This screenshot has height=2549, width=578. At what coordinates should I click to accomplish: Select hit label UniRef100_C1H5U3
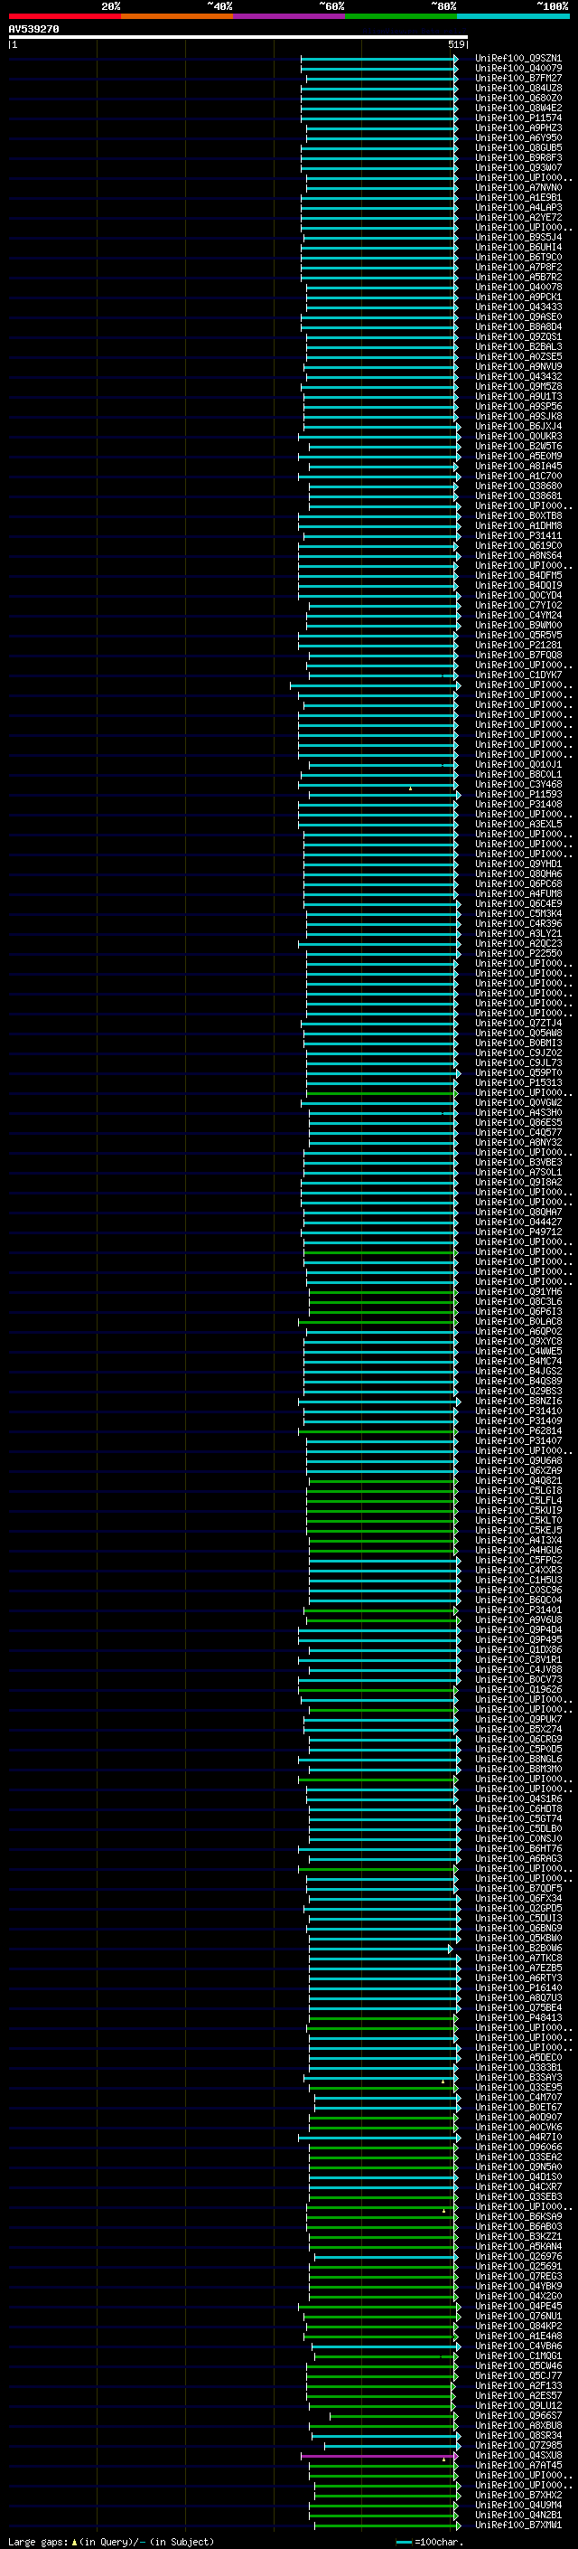[518, 1581]
